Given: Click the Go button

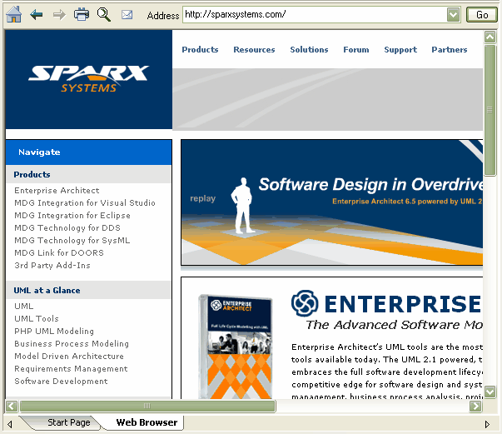Looking at the screenshot, I should (x=481, y=15).
